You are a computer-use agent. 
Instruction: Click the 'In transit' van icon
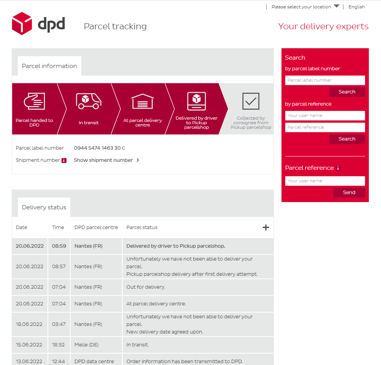[89, 101]
